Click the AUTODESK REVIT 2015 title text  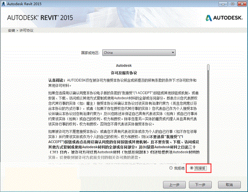pos(40,18)
